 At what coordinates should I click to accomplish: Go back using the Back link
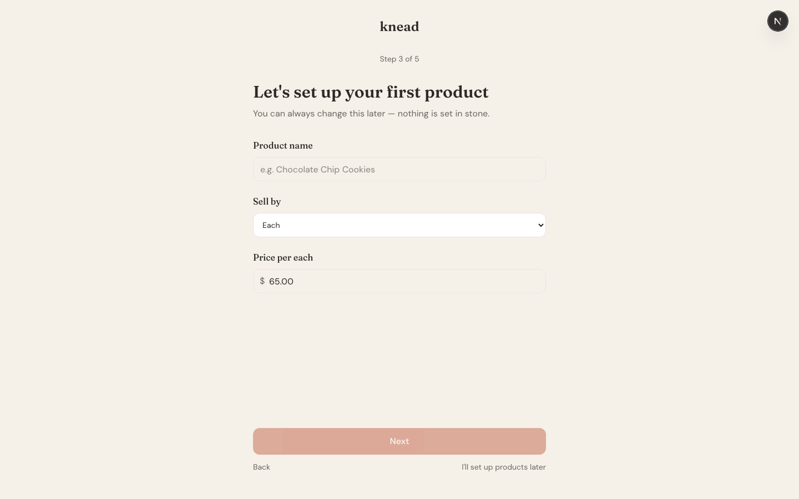coord(261,467)
